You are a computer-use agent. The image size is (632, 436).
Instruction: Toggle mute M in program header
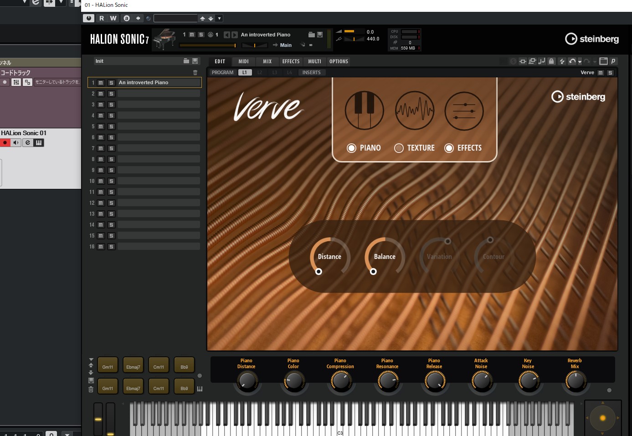[x=192, y=35]
